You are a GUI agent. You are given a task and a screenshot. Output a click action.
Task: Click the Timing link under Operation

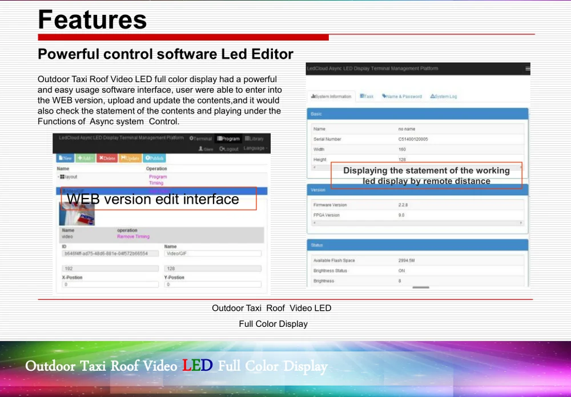click(156, 183)
